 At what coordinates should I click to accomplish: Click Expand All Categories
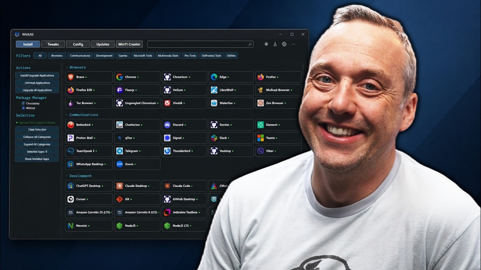click(x=37, y=144)
